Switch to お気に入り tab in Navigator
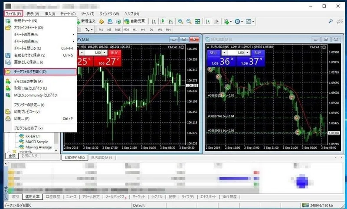347x209 pixels. click(x=29, y=156)
